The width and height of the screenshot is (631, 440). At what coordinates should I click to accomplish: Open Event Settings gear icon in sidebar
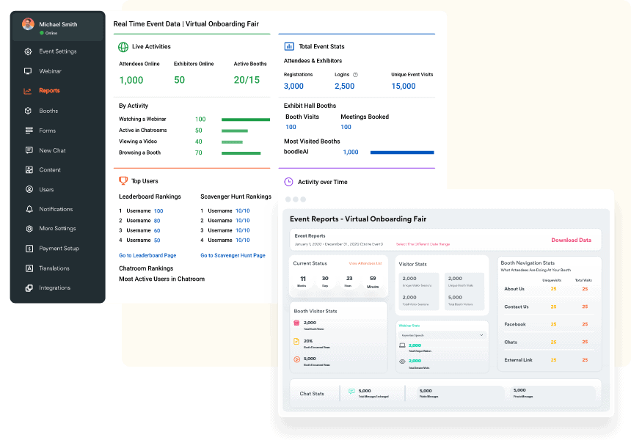28,52
